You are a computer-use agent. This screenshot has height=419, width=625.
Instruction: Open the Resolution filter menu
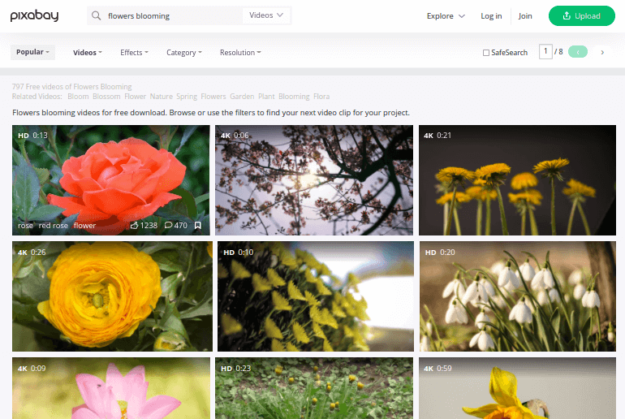[239, 53]
